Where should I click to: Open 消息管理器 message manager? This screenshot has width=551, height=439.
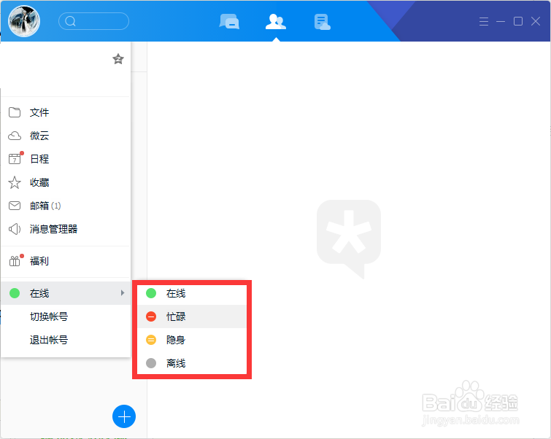tap(66, 229)
